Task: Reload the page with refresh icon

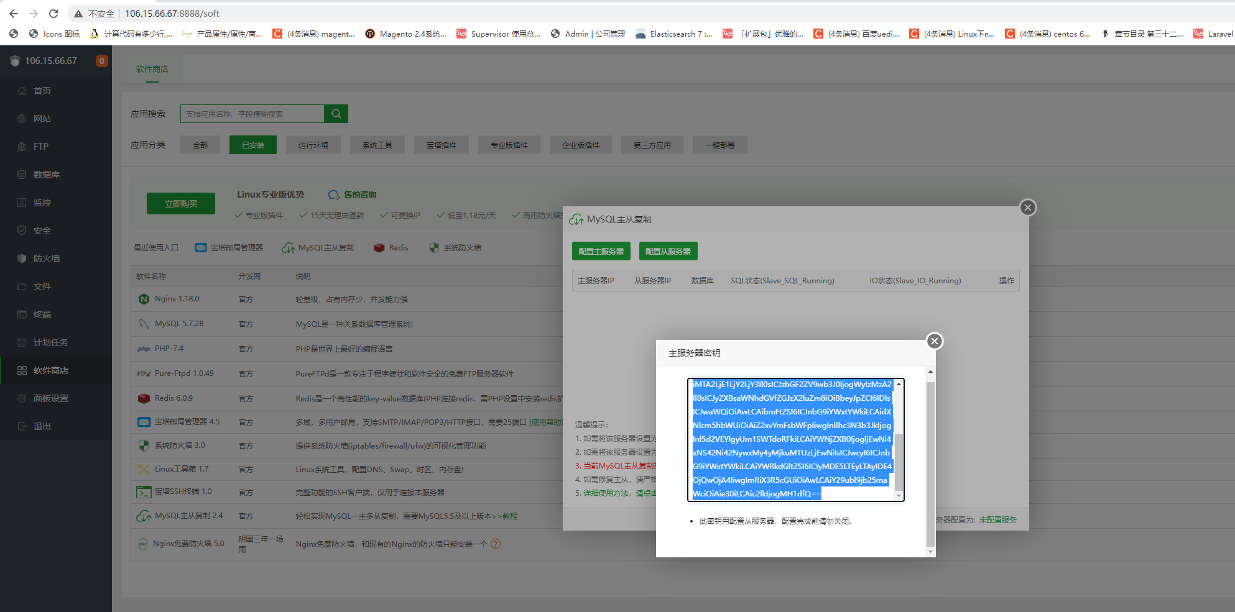Action: point(53,14)
